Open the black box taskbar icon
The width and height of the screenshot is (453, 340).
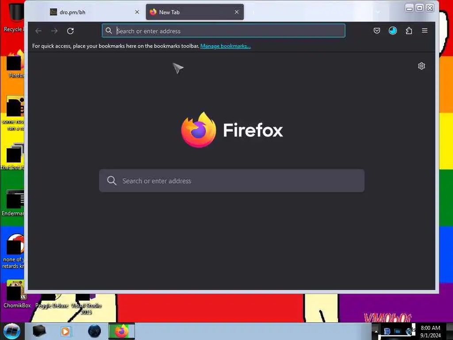coord(39,331)
